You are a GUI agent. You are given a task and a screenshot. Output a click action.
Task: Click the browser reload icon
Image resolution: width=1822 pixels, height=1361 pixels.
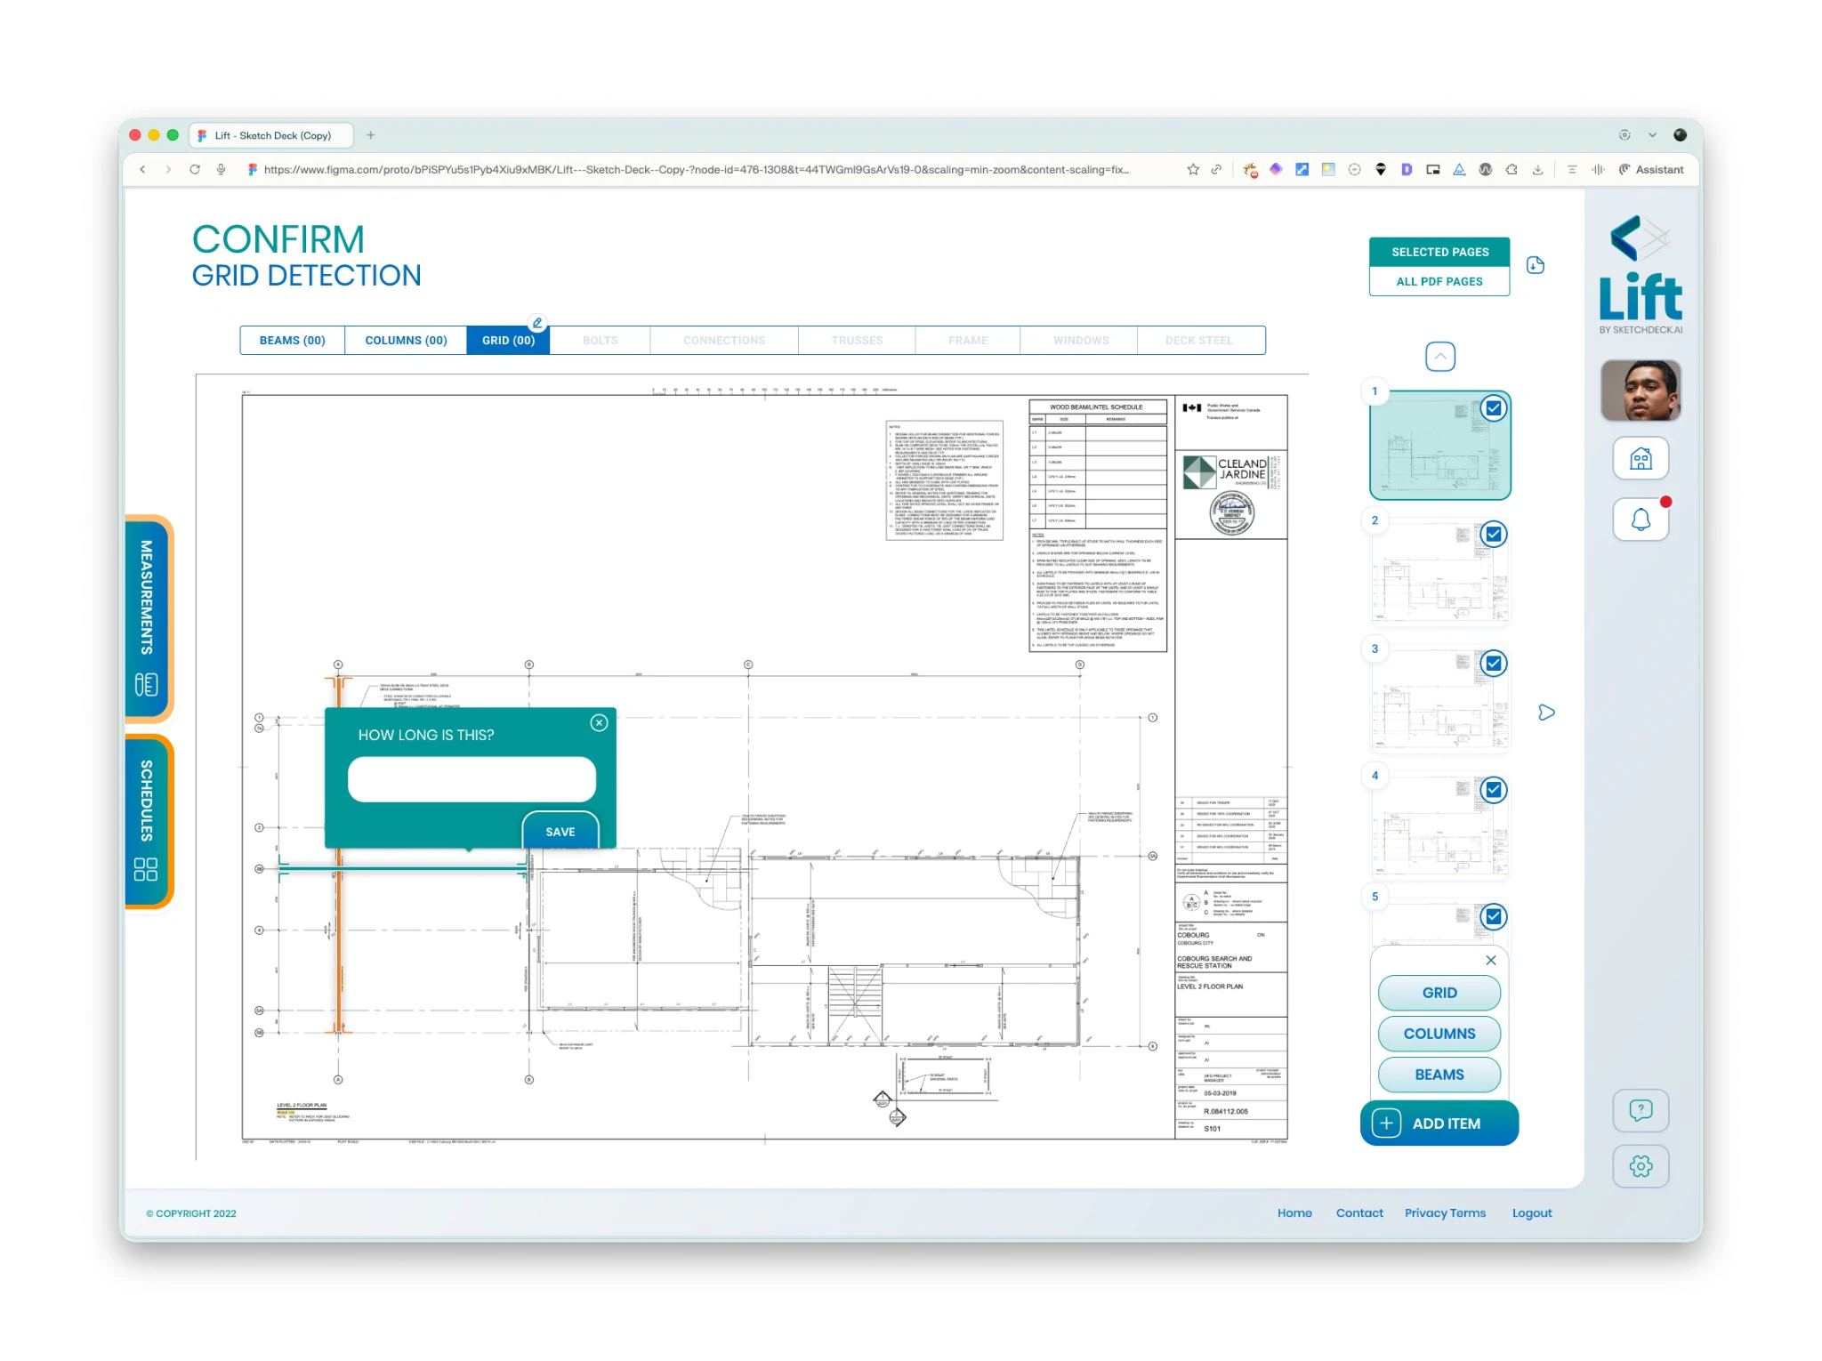[x=195, y=169]
